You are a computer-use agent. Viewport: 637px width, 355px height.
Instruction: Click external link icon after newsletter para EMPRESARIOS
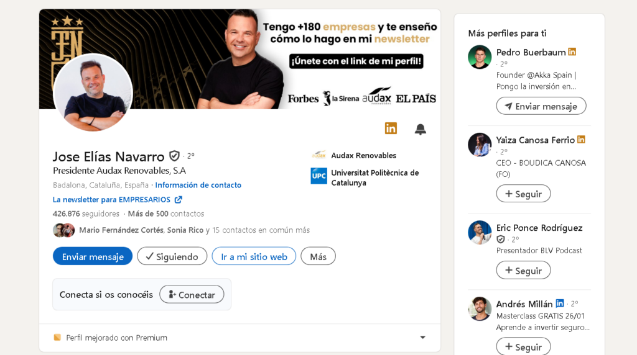point(179,199)
